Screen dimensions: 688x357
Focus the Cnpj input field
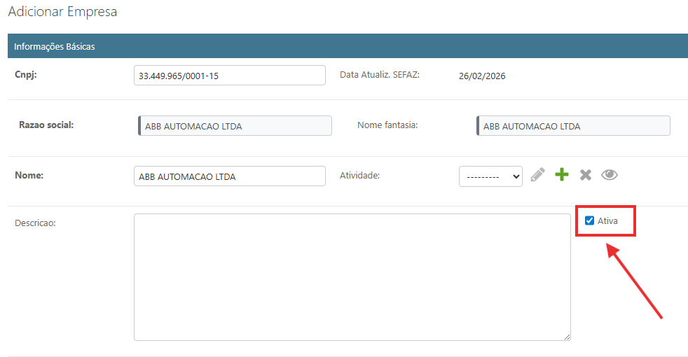(x=229, y=76)
